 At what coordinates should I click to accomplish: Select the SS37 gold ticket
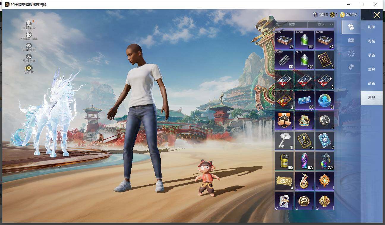[x=284, y=181]
